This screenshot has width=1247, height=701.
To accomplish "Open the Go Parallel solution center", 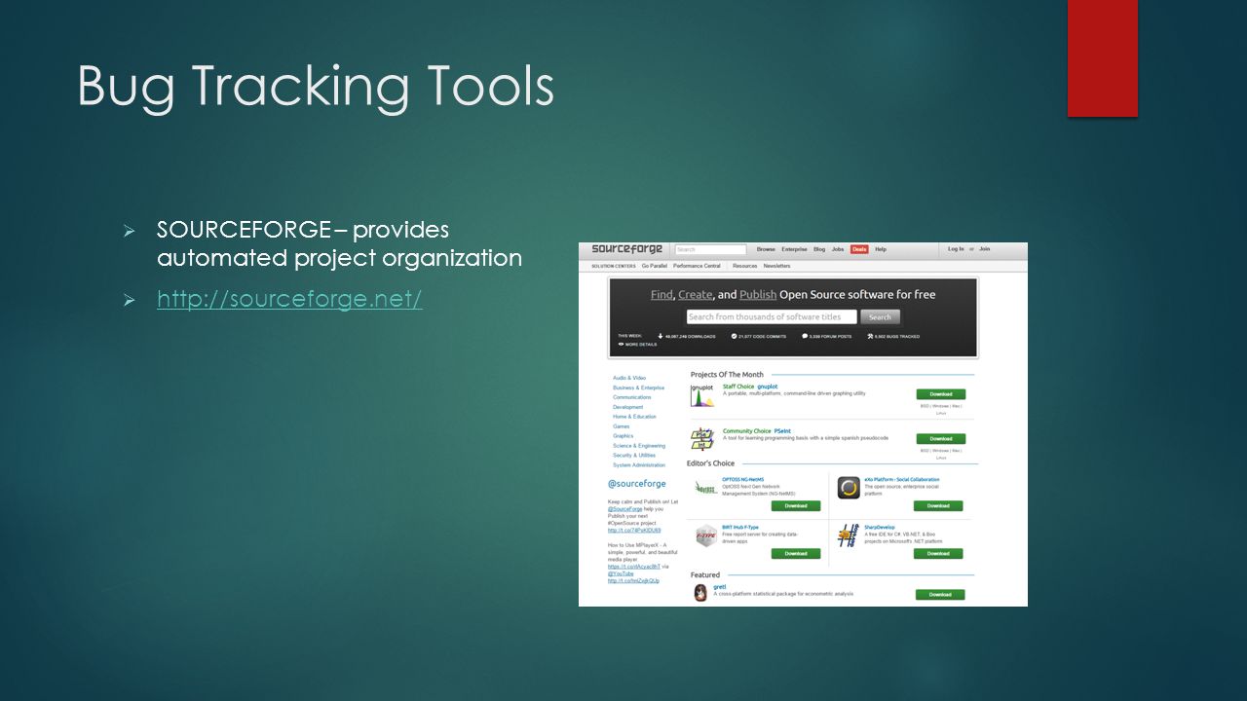I will [655, 266].
